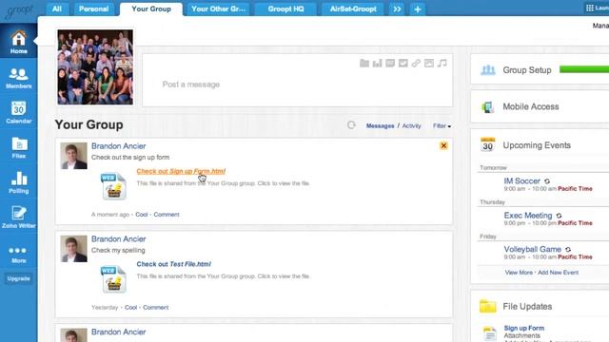Screen dimensions: 609x342
Task: Open the Check out Test File.html link
Action: (x=173, y=264)
